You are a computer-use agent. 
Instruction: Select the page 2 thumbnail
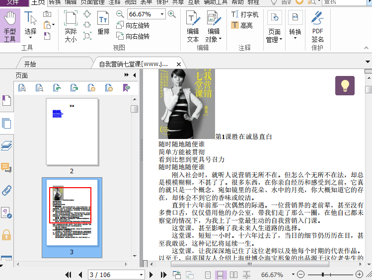[72, 132]
